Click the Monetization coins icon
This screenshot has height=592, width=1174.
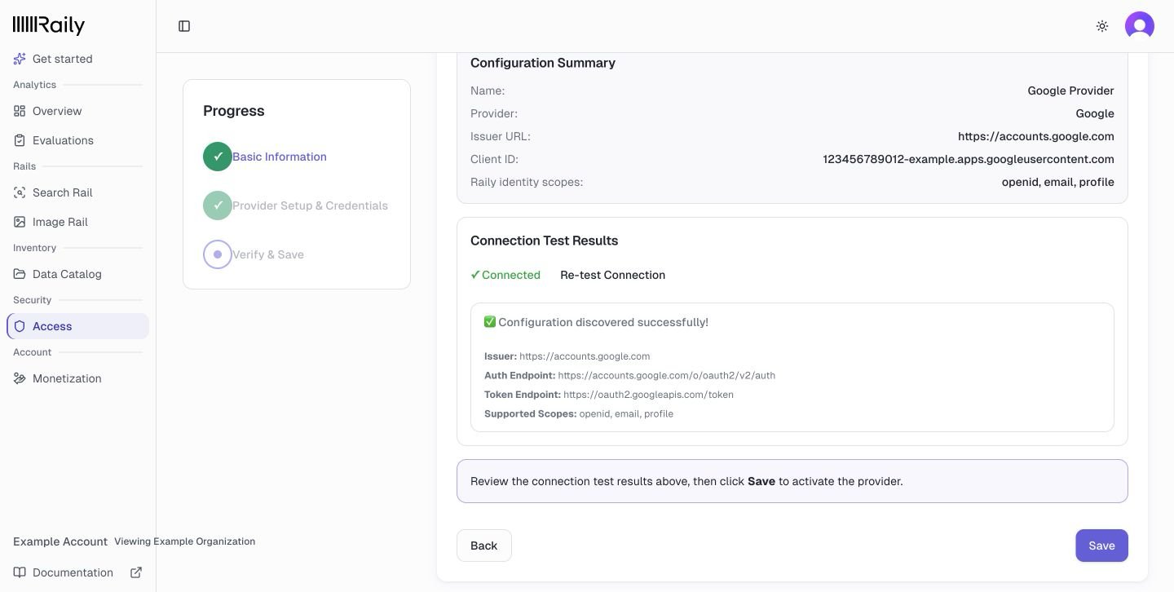20,378
